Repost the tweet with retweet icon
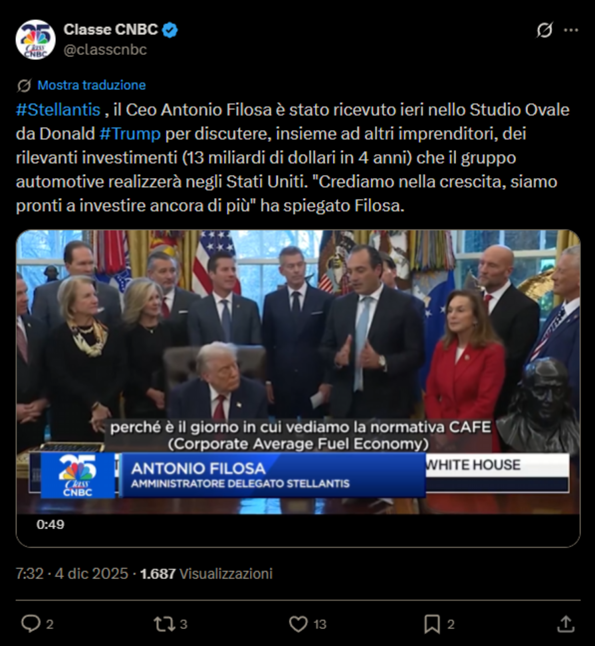 (x=163, y=624)
